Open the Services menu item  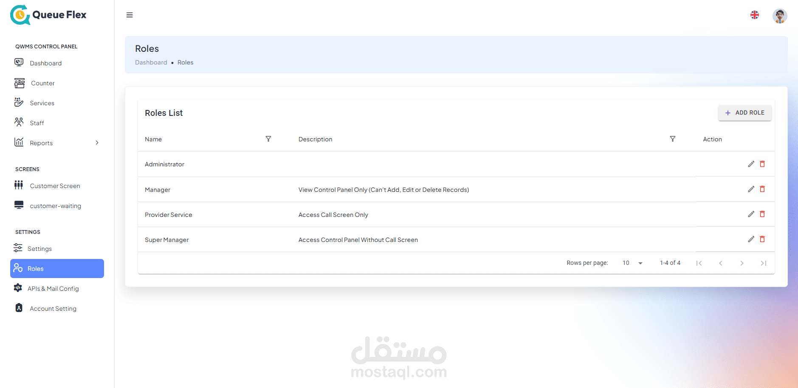[42, 103]
